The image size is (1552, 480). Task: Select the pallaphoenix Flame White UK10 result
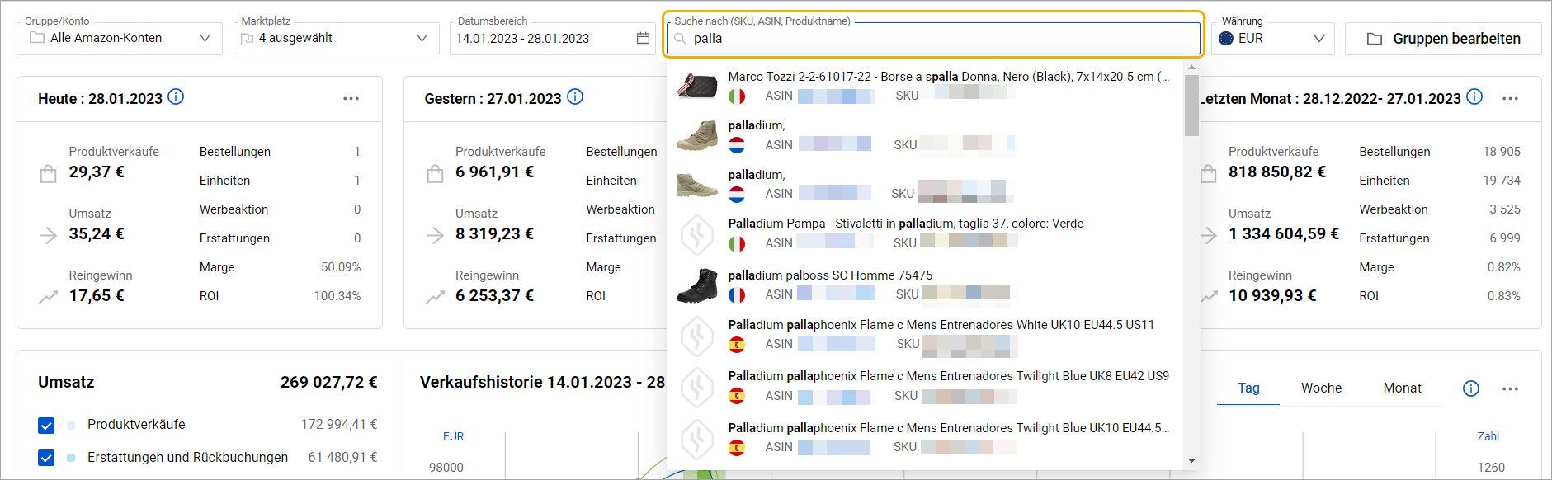click(x=924, y=334)
